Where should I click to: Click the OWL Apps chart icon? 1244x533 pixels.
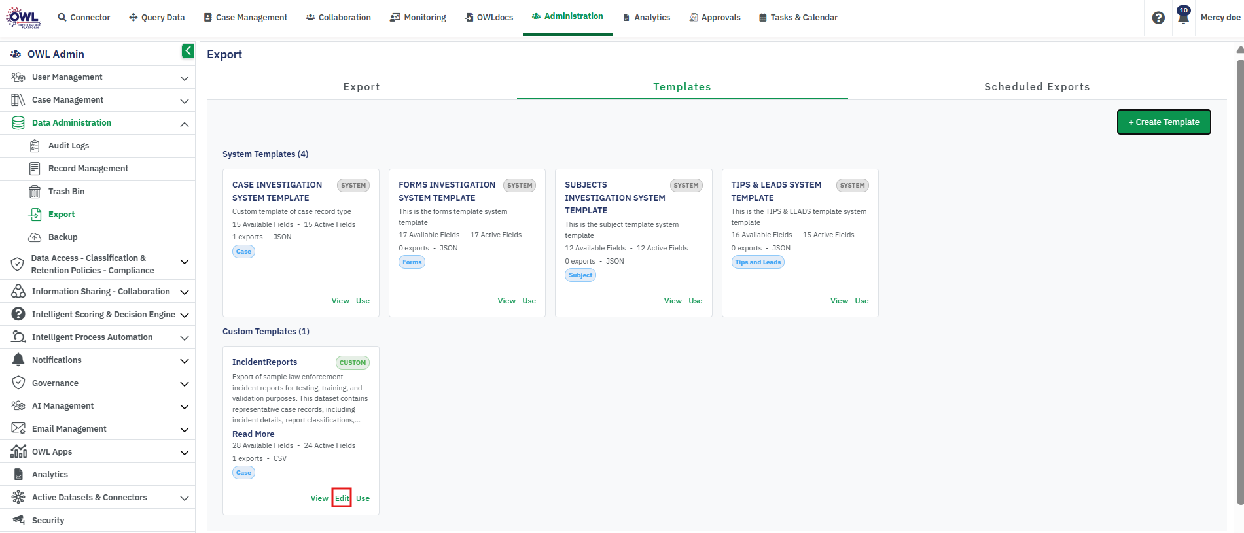pos(18,452)
